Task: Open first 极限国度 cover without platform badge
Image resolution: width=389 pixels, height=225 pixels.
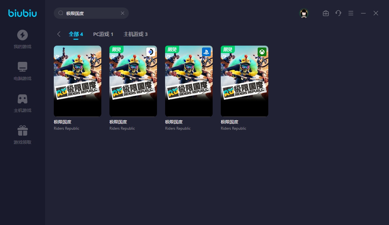Action: click(78, 81)
